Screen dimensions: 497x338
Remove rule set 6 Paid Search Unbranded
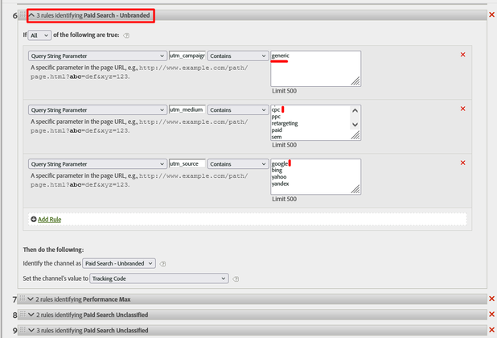491,14
